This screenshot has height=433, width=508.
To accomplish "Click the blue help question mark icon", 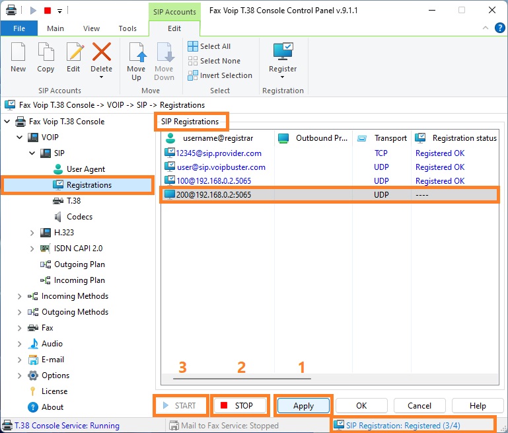I will 499,28.
